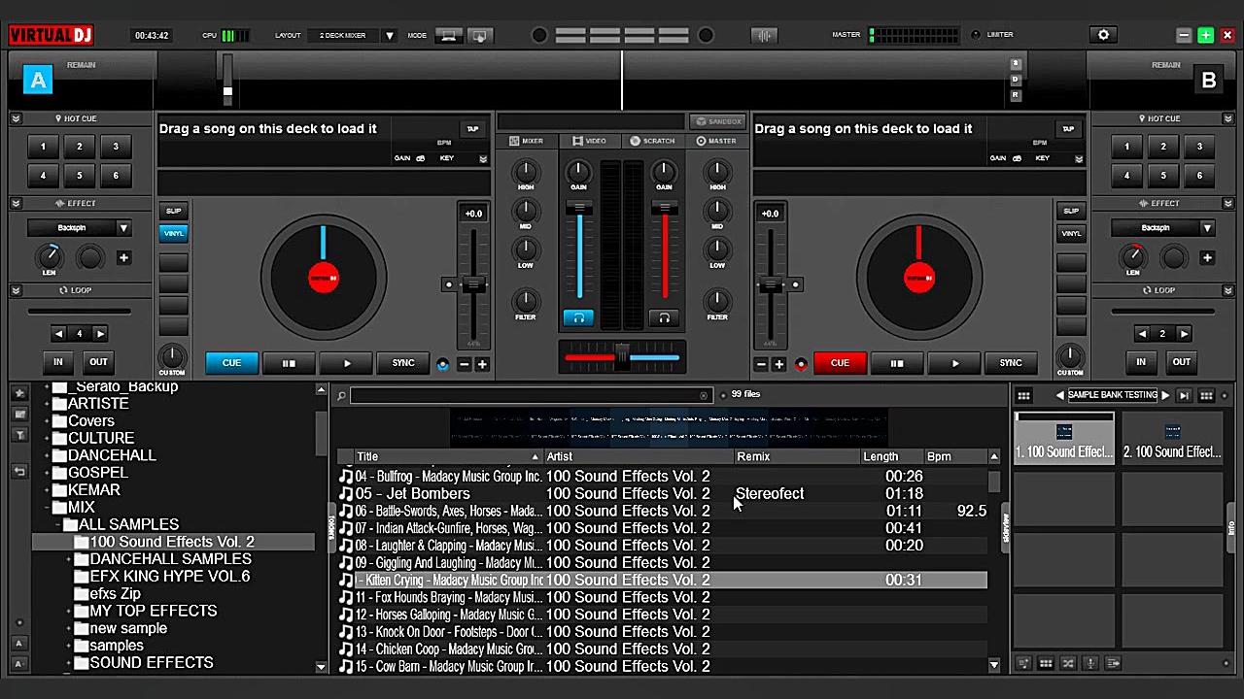This screenshot has width=1244, height=699.
Task: Enable the headphone cue on left mixer channel
Action: point(578,317)
